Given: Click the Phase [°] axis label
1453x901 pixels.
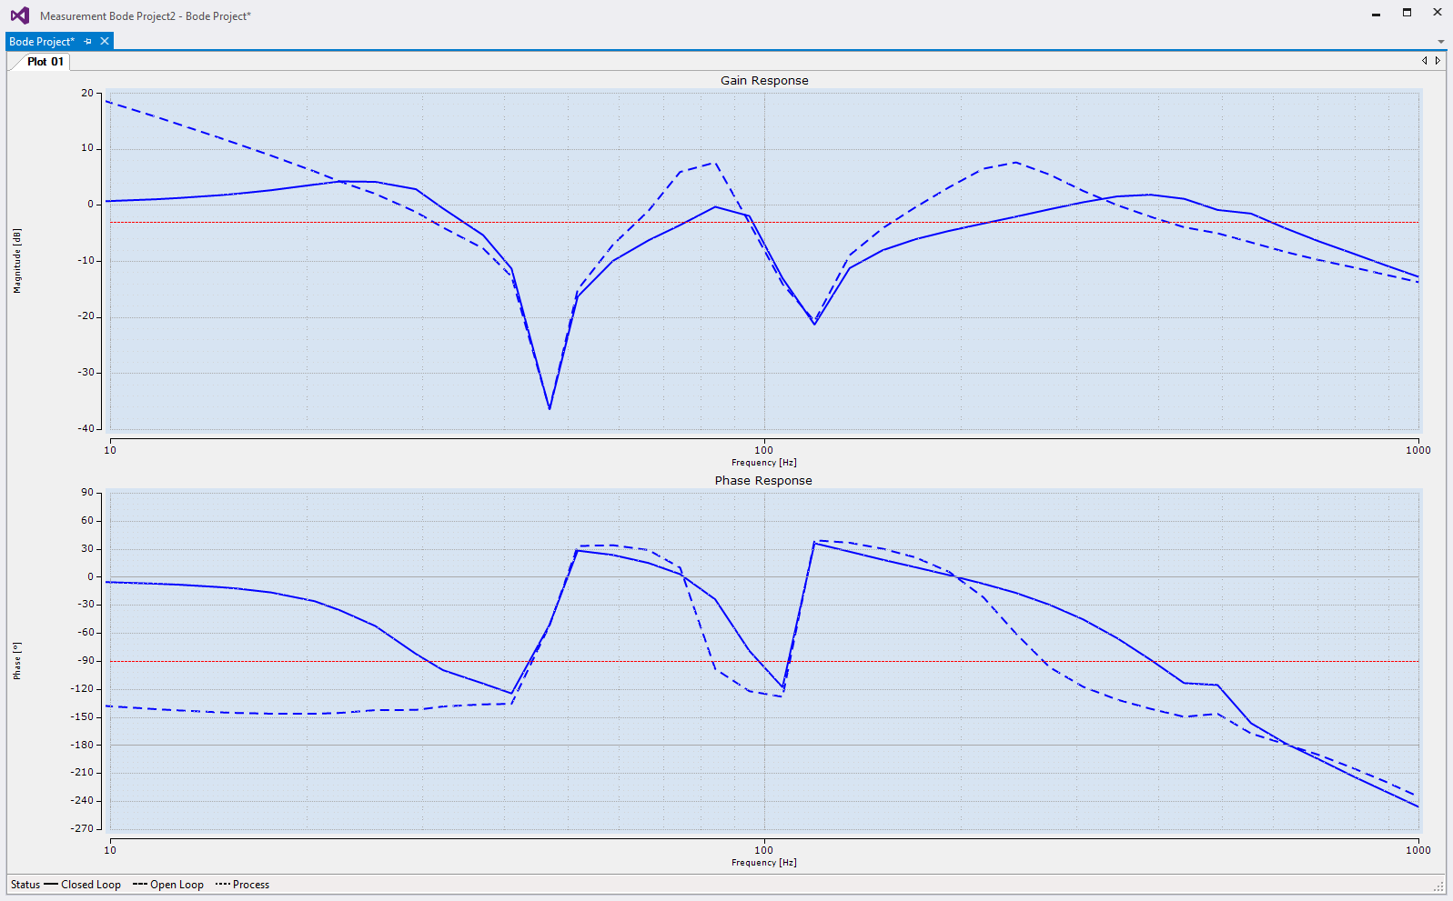Looking at the screenshot, I should coord(16,661).
